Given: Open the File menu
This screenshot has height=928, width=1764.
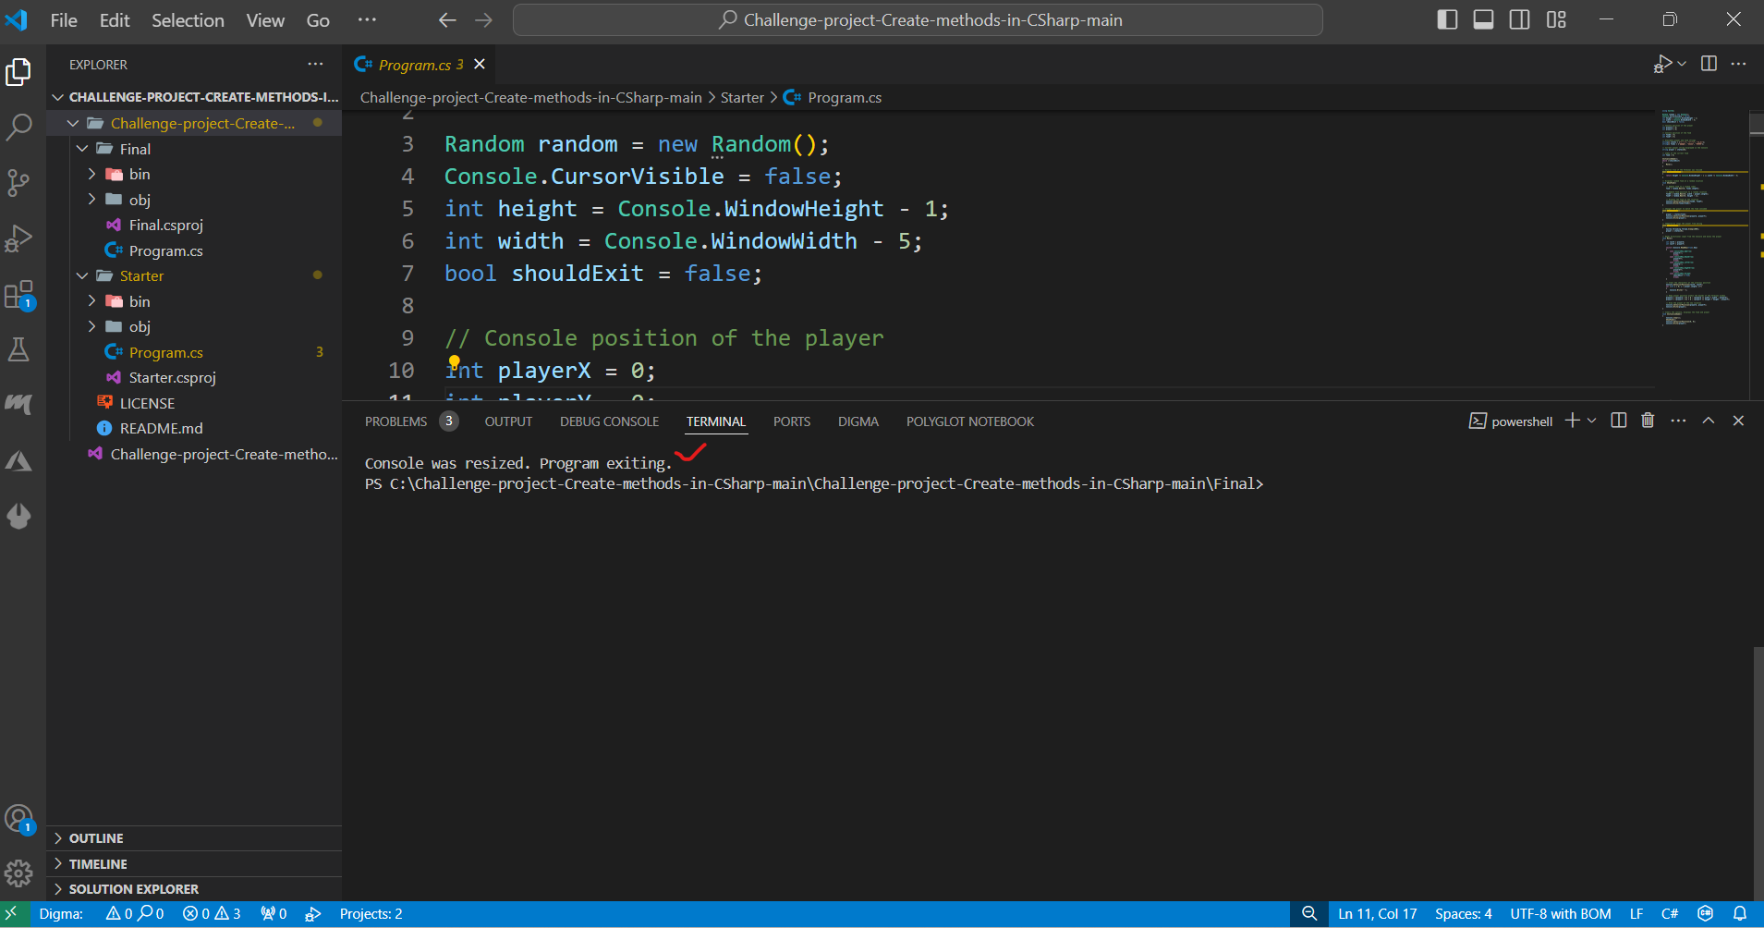Looking at the screenshot, I should [64, 19].
